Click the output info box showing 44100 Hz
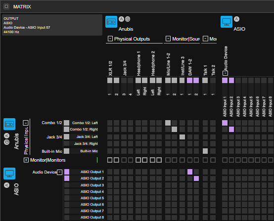This screenshot has width=274, height=221. 52,25
